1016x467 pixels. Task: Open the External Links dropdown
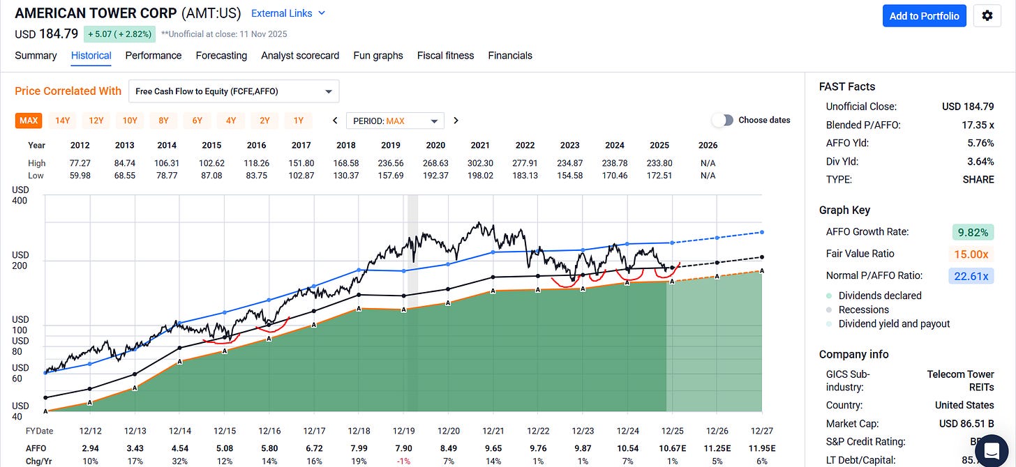click(287, 13)
